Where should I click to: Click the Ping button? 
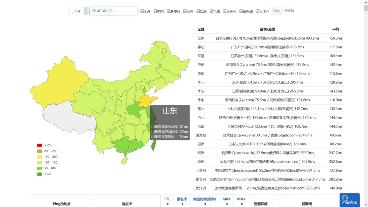(277, 11)
